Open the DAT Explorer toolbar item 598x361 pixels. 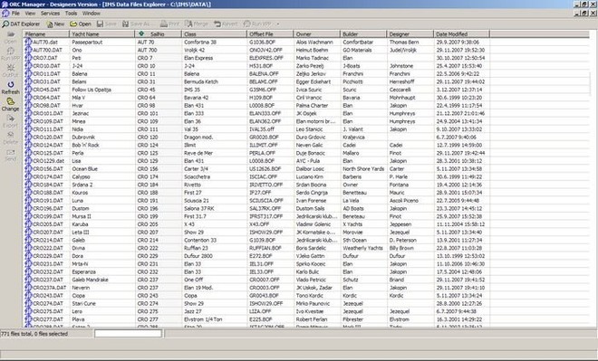[x=21, y=24]
